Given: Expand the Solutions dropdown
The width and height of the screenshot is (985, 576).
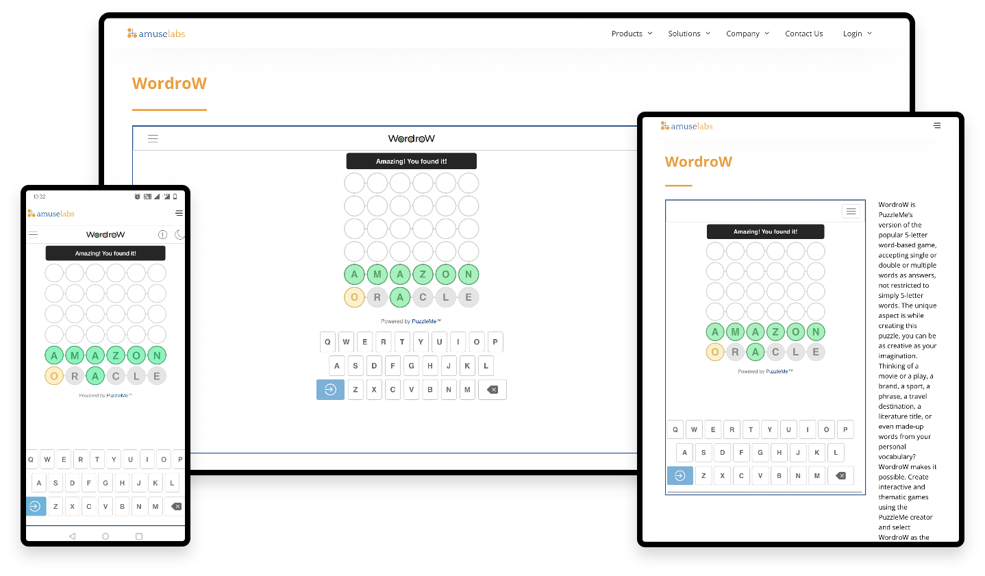Looking at the screenshot, I should click(x=688, y=34).
